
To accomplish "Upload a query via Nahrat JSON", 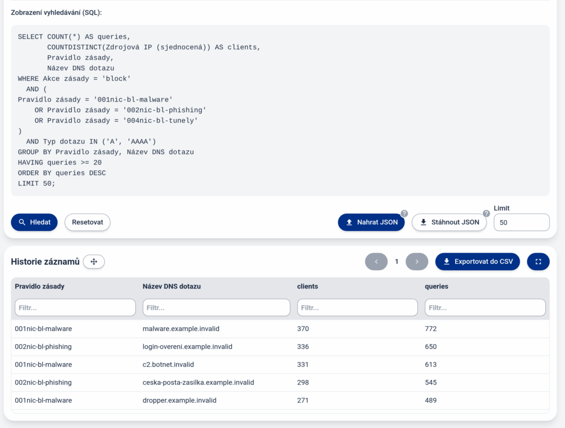I will pyautogui.click(x=371, y=222).
